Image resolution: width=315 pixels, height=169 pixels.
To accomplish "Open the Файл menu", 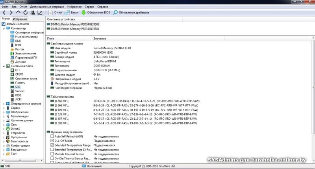I will tap(5, 7).
